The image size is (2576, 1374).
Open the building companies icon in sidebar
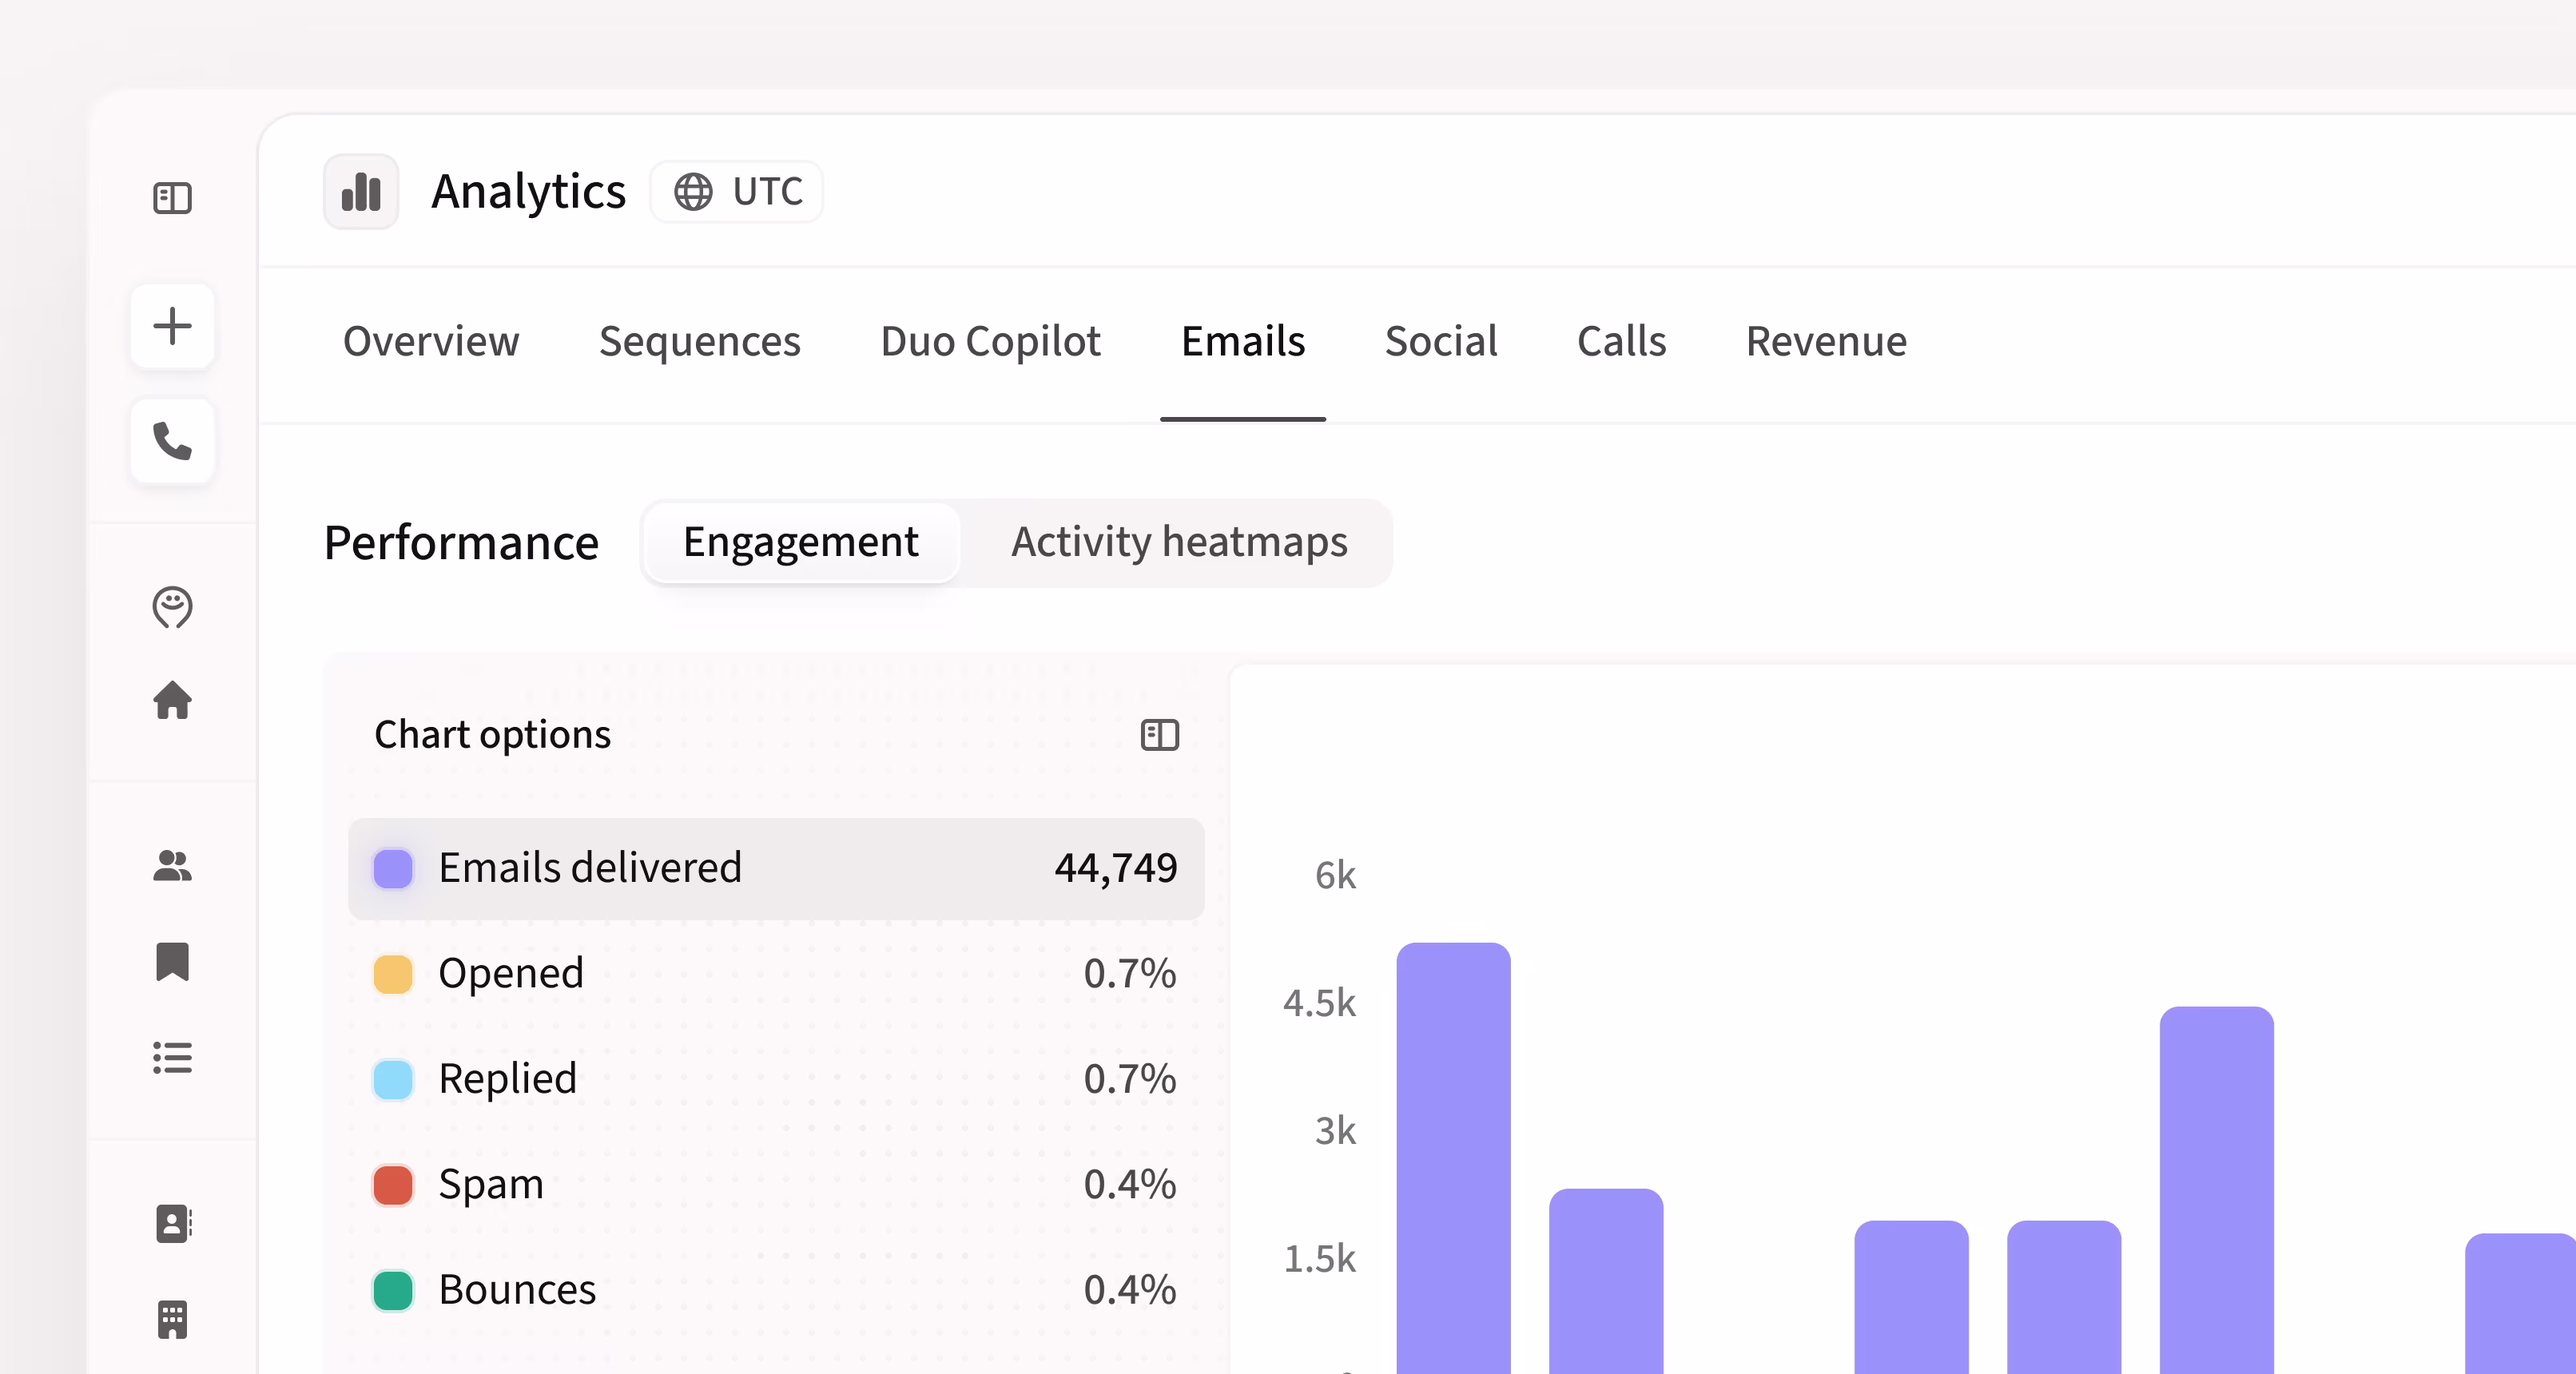(172, 1319)
